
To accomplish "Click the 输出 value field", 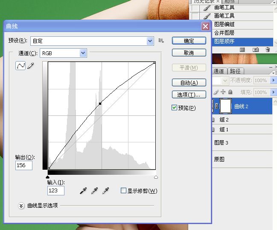I will pyautogui.click(x=24, y=165).
